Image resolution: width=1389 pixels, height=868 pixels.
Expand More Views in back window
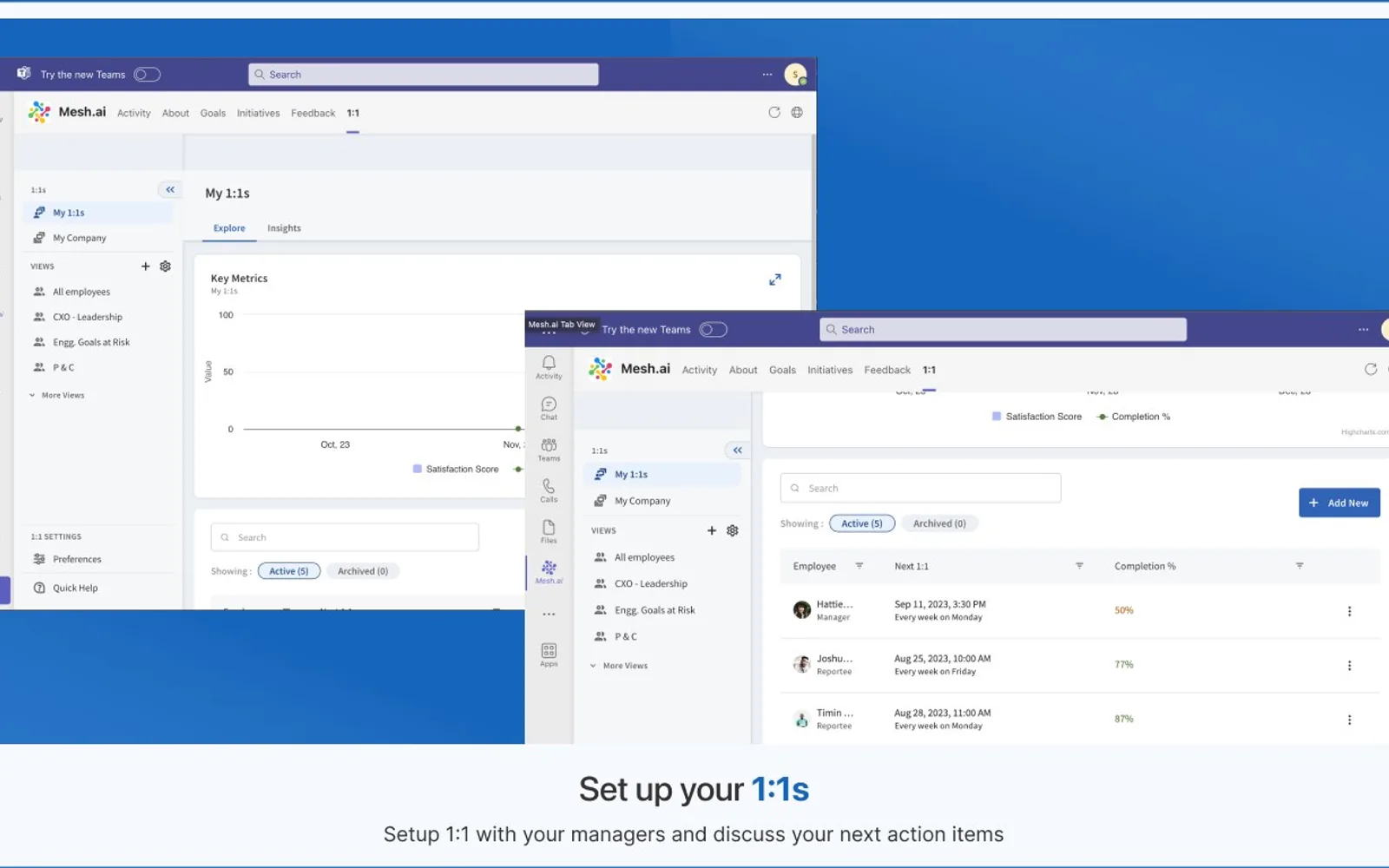[57, 395]
